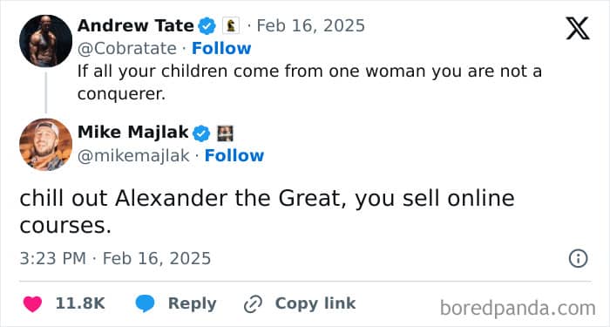610x327 pixels.
Task: Click Andrew Tate's blue verified badge
Action: pos(207,26)
